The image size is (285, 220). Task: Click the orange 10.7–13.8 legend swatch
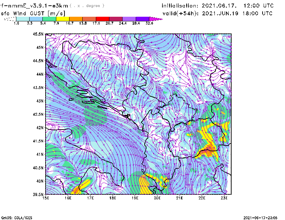(x=76, y=19)
